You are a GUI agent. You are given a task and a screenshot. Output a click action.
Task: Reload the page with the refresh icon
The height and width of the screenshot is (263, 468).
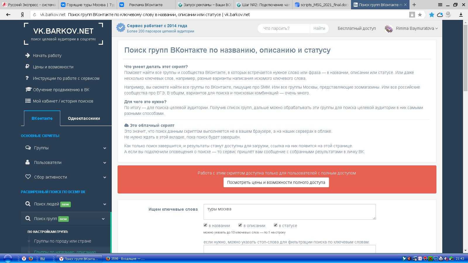coord(35,15)
